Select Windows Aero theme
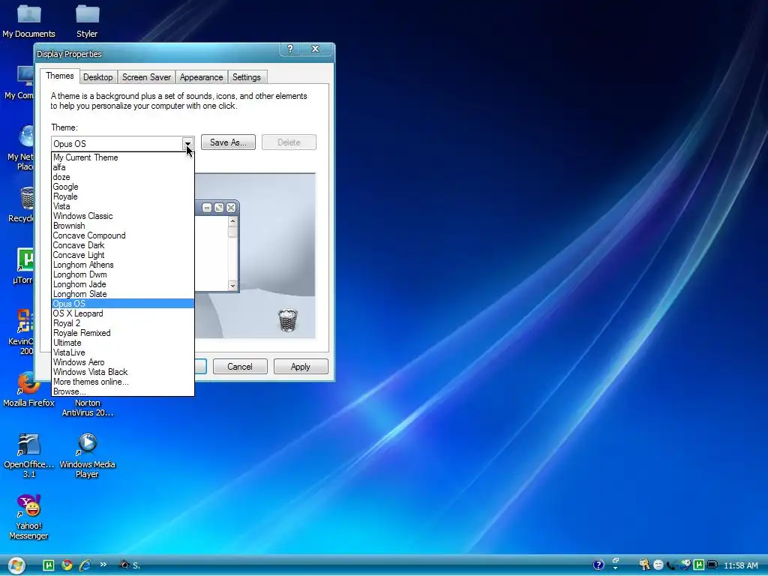The height and width of the screenshot is (576, 768). point(123,362)
